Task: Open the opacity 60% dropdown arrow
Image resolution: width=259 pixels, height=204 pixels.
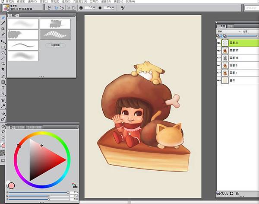Action: [x=113, y=8]
